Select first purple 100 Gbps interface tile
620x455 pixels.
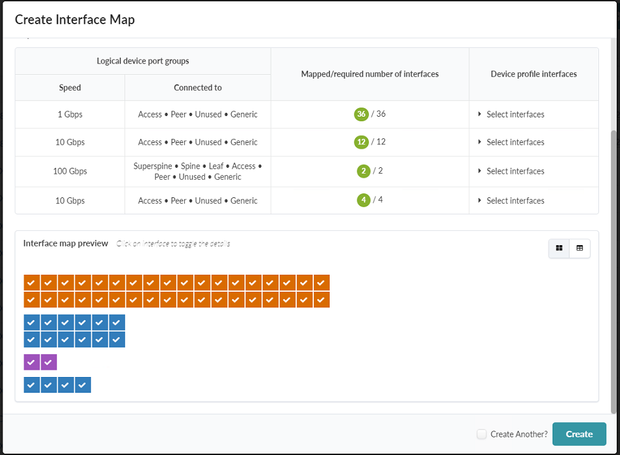tap(31, 363)
